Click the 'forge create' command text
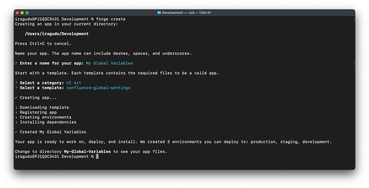 point(111,19)
